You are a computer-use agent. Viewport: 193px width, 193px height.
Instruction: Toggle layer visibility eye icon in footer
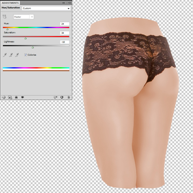23,97
